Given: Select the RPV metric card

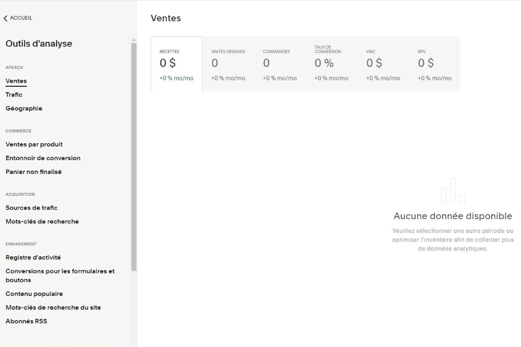Looking at the screenshot, I should tap(435, 63).
